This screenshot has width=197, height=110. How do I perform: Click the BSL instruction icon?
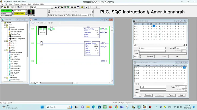click(x=52, y=11)
